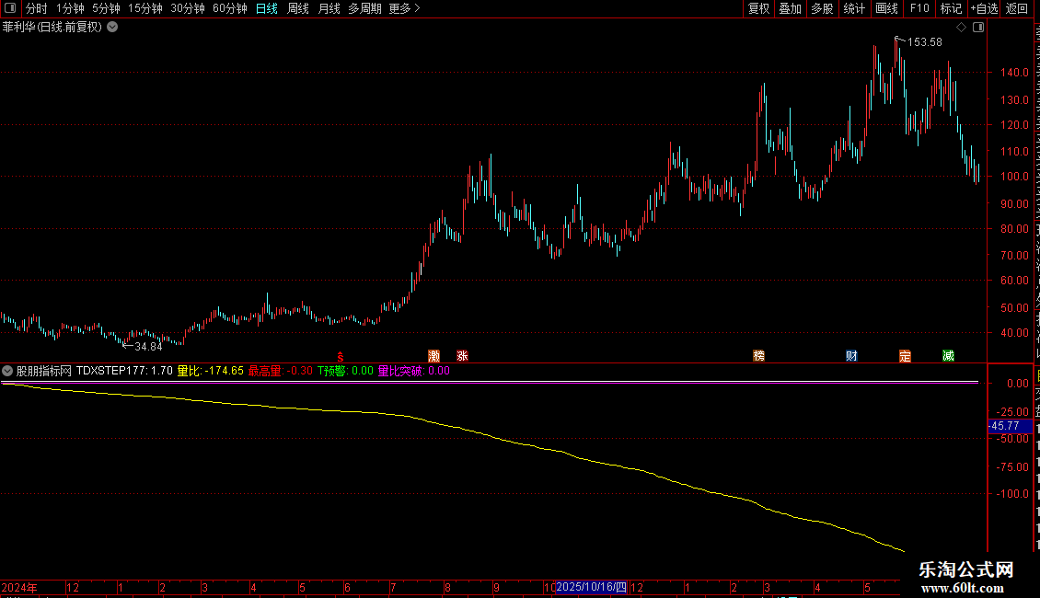Click the 34.84 low price label
The image size is (1040, 598).
coord(148,347)
